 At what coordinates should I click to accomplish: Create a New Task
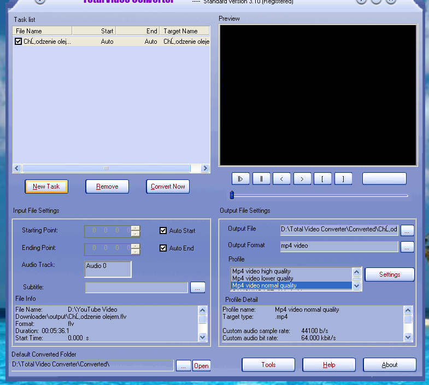[x=46, y=186]
